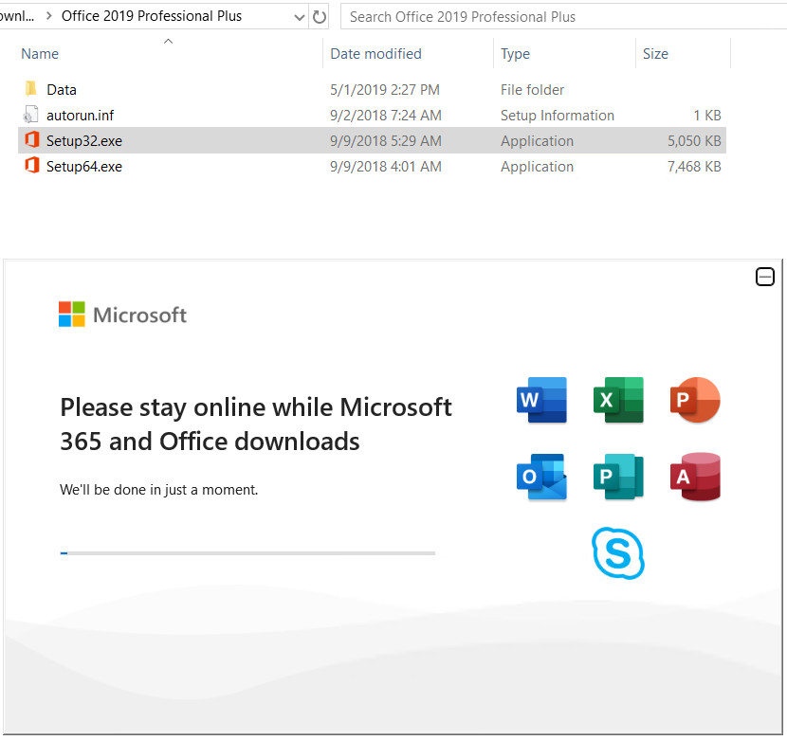787x740 pixels.
Task: Open the Data folder
Action: coord(61,90)
